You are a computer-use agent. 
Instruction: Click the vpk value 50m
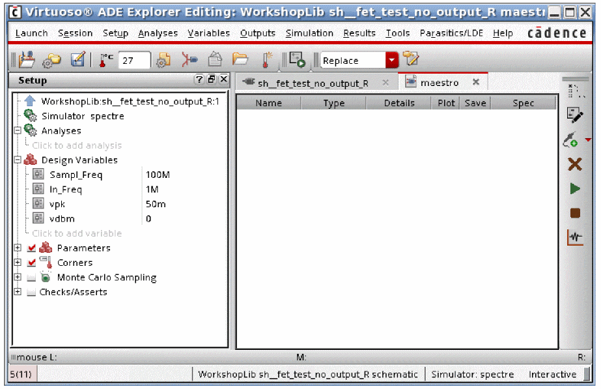pos(156,204)
